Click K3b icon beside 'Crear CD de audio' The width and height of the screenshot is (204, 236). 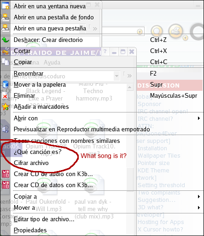click(6, 174)
